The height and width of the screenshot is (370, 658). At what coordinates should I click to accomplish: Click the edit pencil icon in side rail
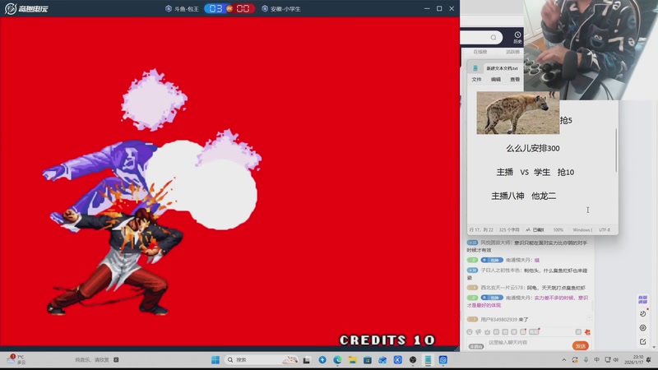[642, 341]
